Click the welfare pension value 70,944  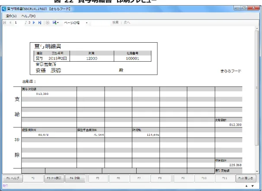pos(99,135)
